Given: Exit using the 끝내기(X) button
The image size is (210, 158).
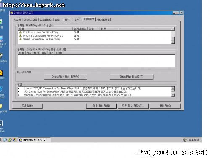Looking at the screenshot, I should click(165, 106).
